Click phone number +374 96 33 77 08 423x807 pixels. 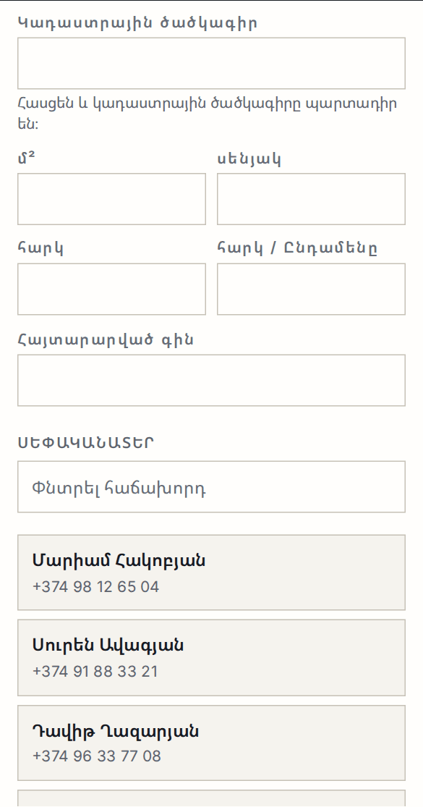(x=97, y=756)
